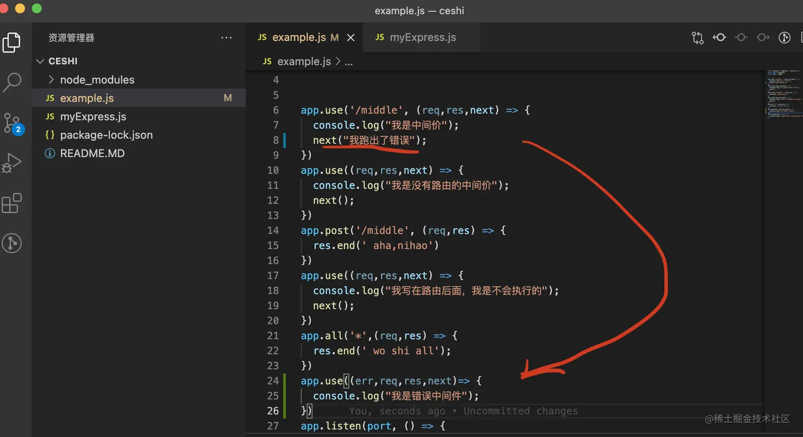
Task: Click the res.end(' aha,nihao') code text
Action: [376, 245]
